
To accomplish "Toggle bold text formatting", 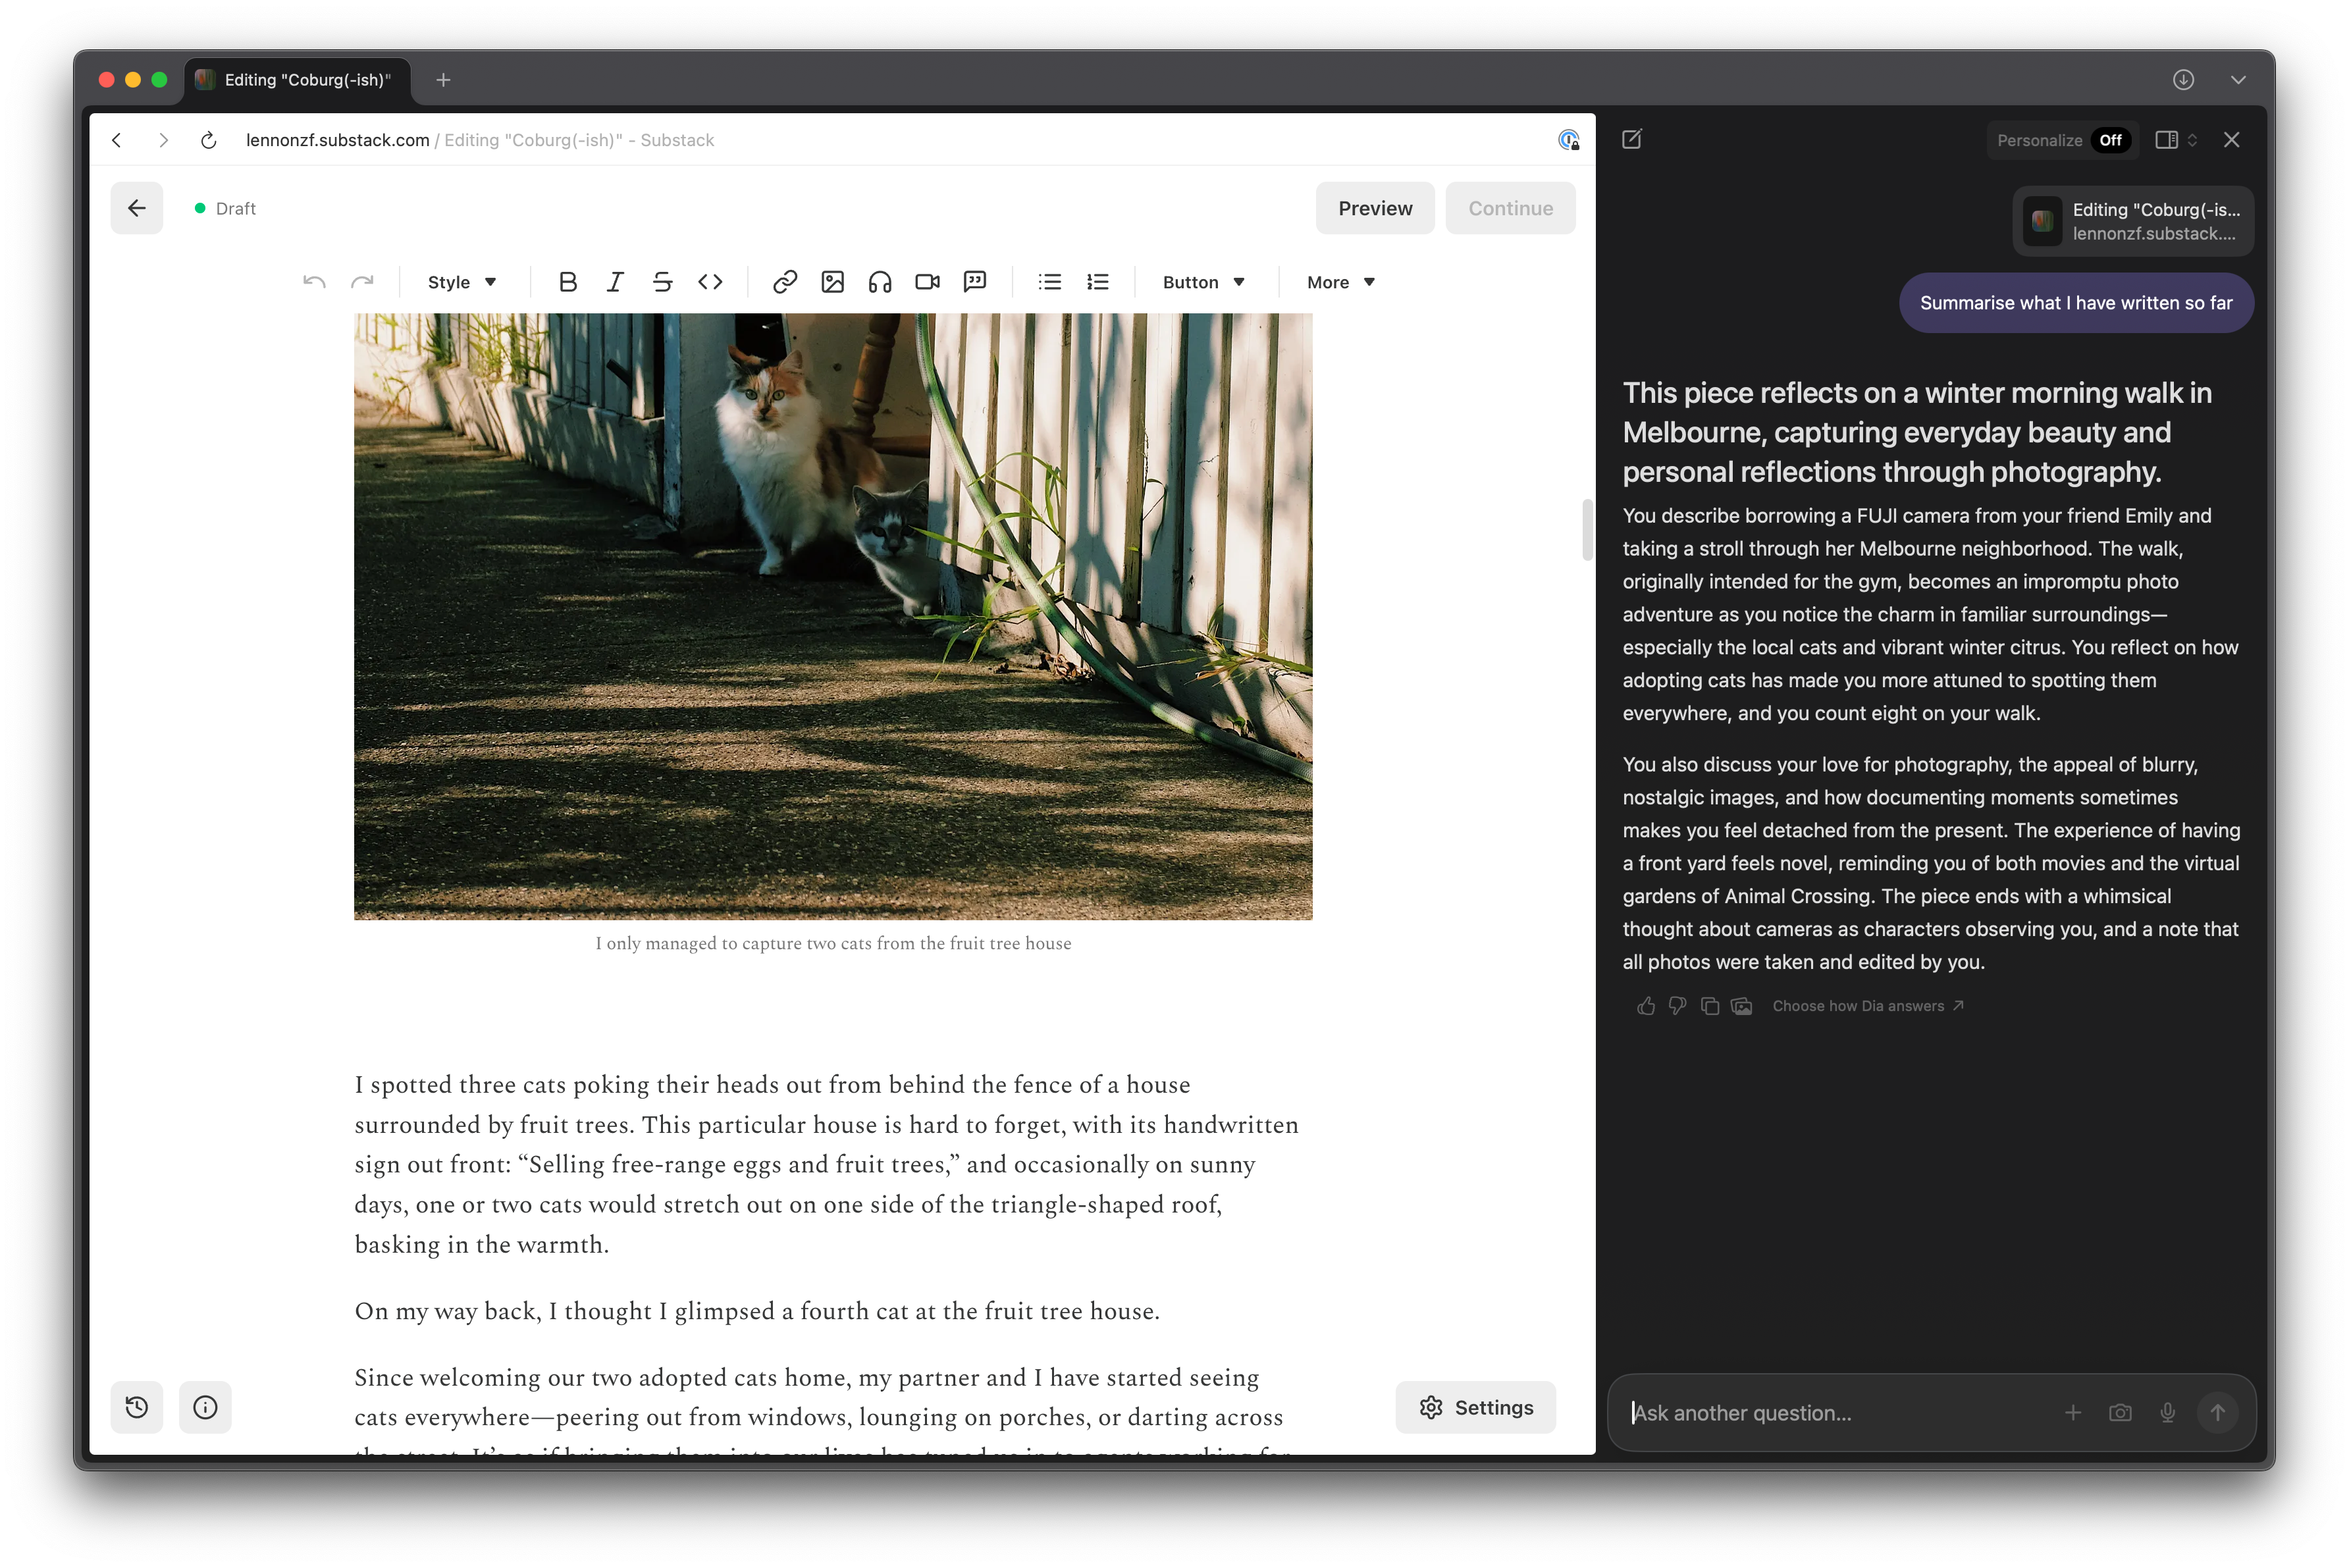I will tap(567, 282).
